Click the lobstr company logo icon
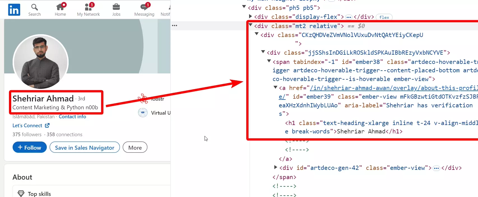478x197 pixels. click(143, 99)
